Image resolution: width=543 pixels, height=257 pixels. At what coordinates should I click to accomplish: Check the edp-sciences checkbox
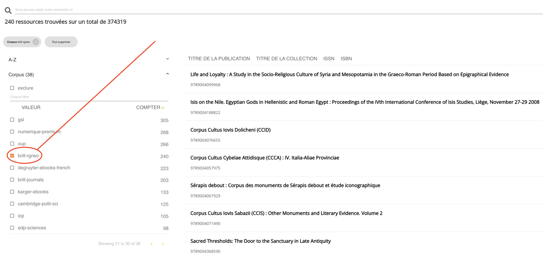coord(12,228)
